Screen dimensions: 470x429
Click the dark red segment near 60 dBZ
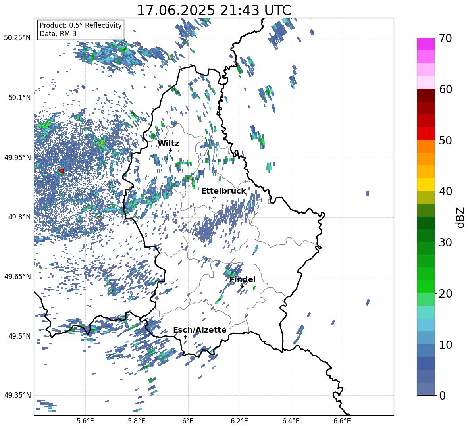coord(426,95)
